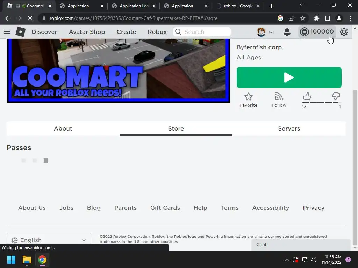Open the Roblox hamburger navigation menu
The image size is (358, 268).
point(7,32)
